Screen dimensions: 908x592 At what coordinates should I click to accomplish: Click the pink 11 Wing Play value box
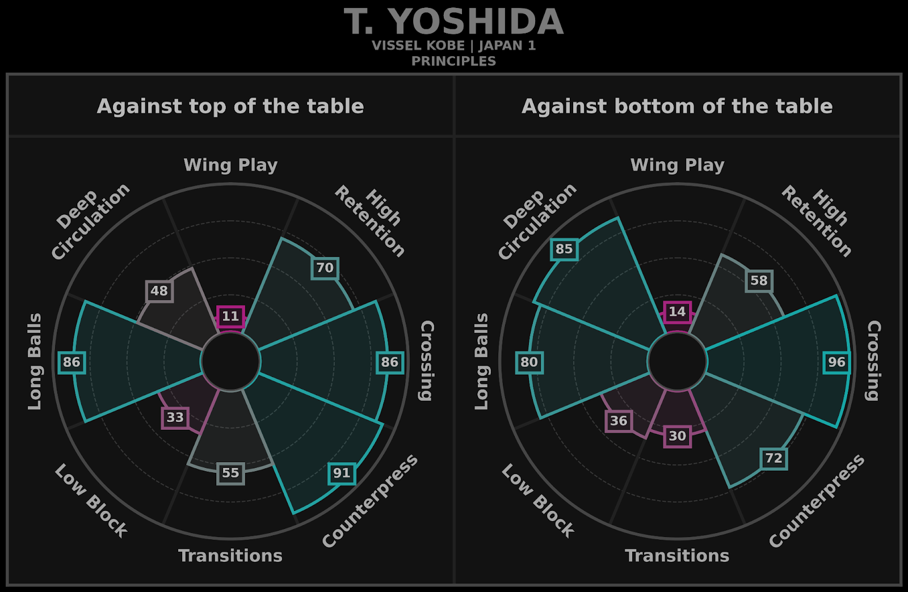[230, 316]
